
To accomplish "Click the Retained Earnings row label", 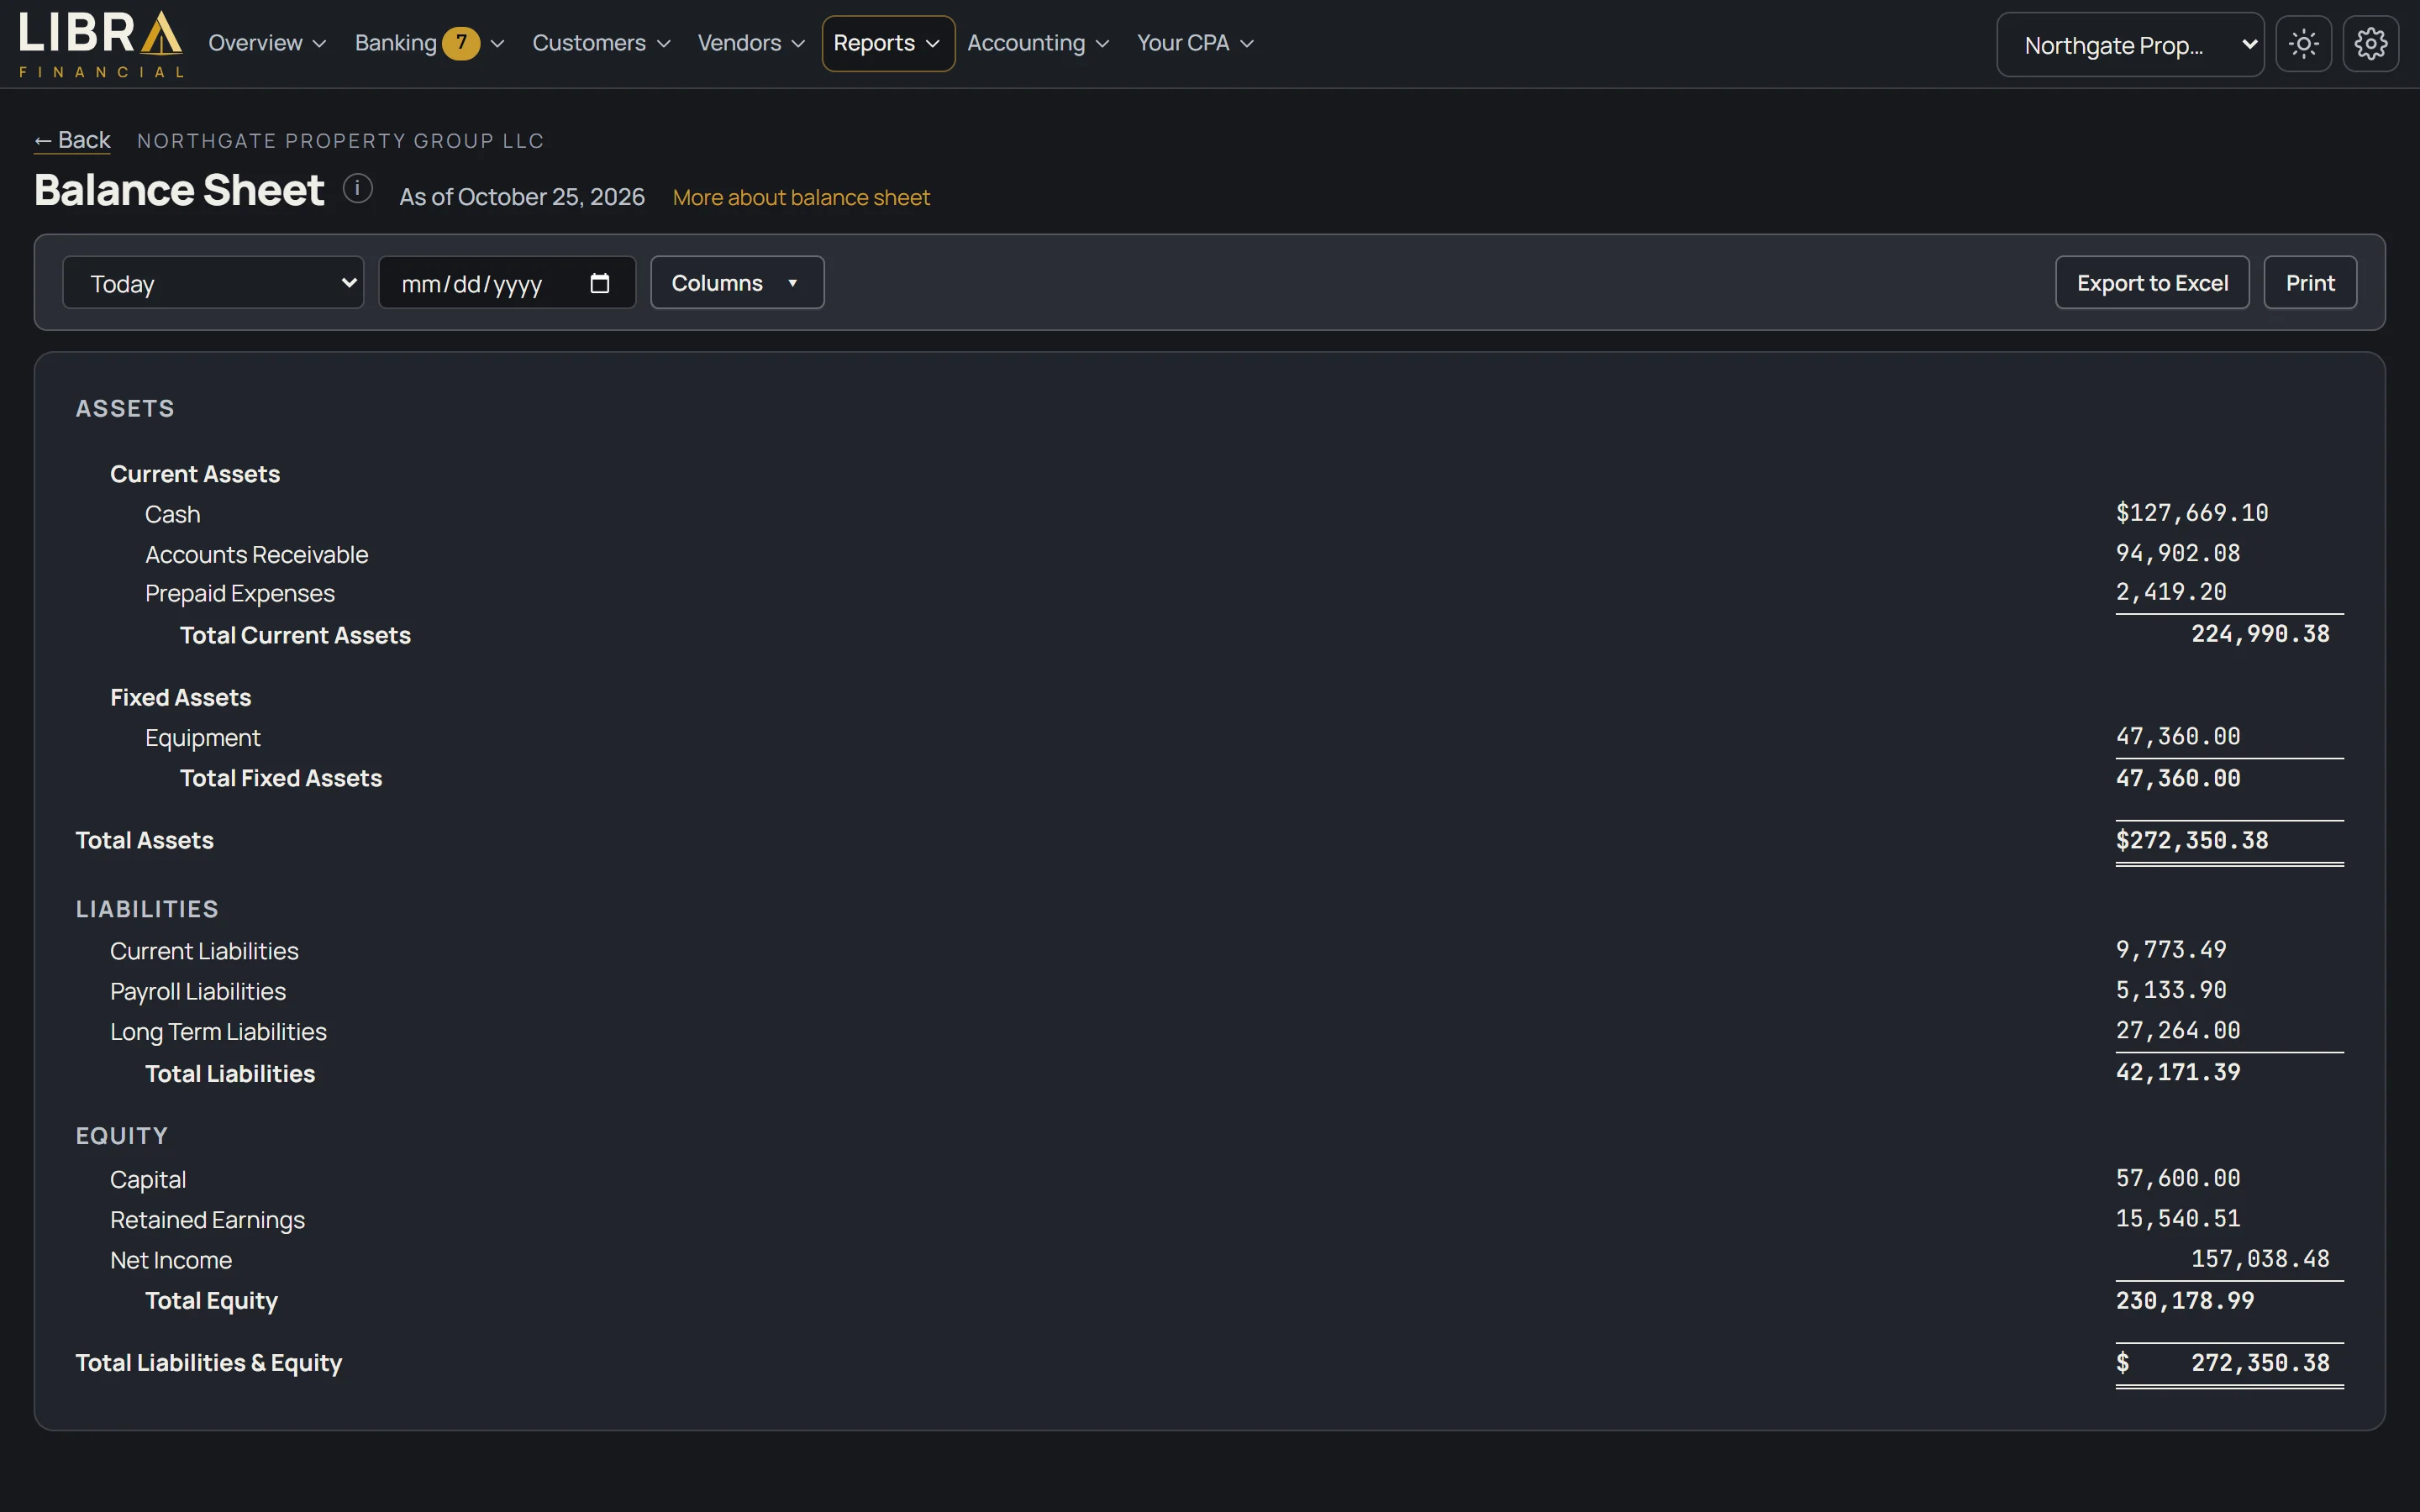I will (x=207, y=1220).
